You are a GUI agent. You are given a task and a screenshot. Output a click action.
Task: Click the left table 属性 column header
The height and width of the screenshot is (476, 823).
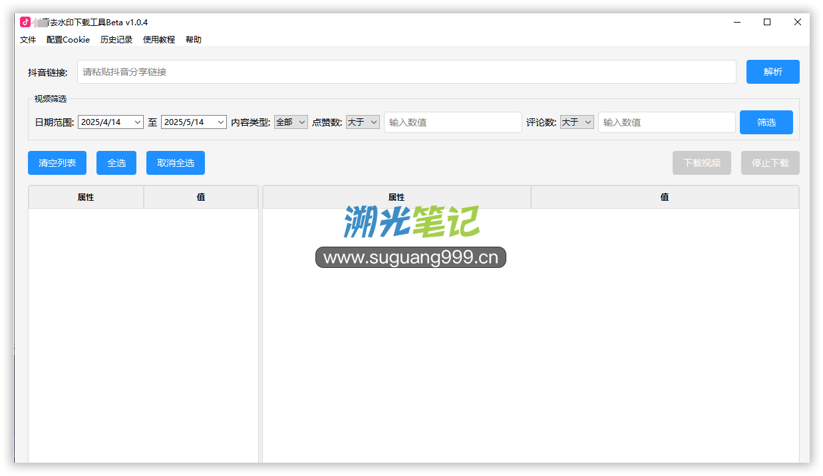point(86,197)
